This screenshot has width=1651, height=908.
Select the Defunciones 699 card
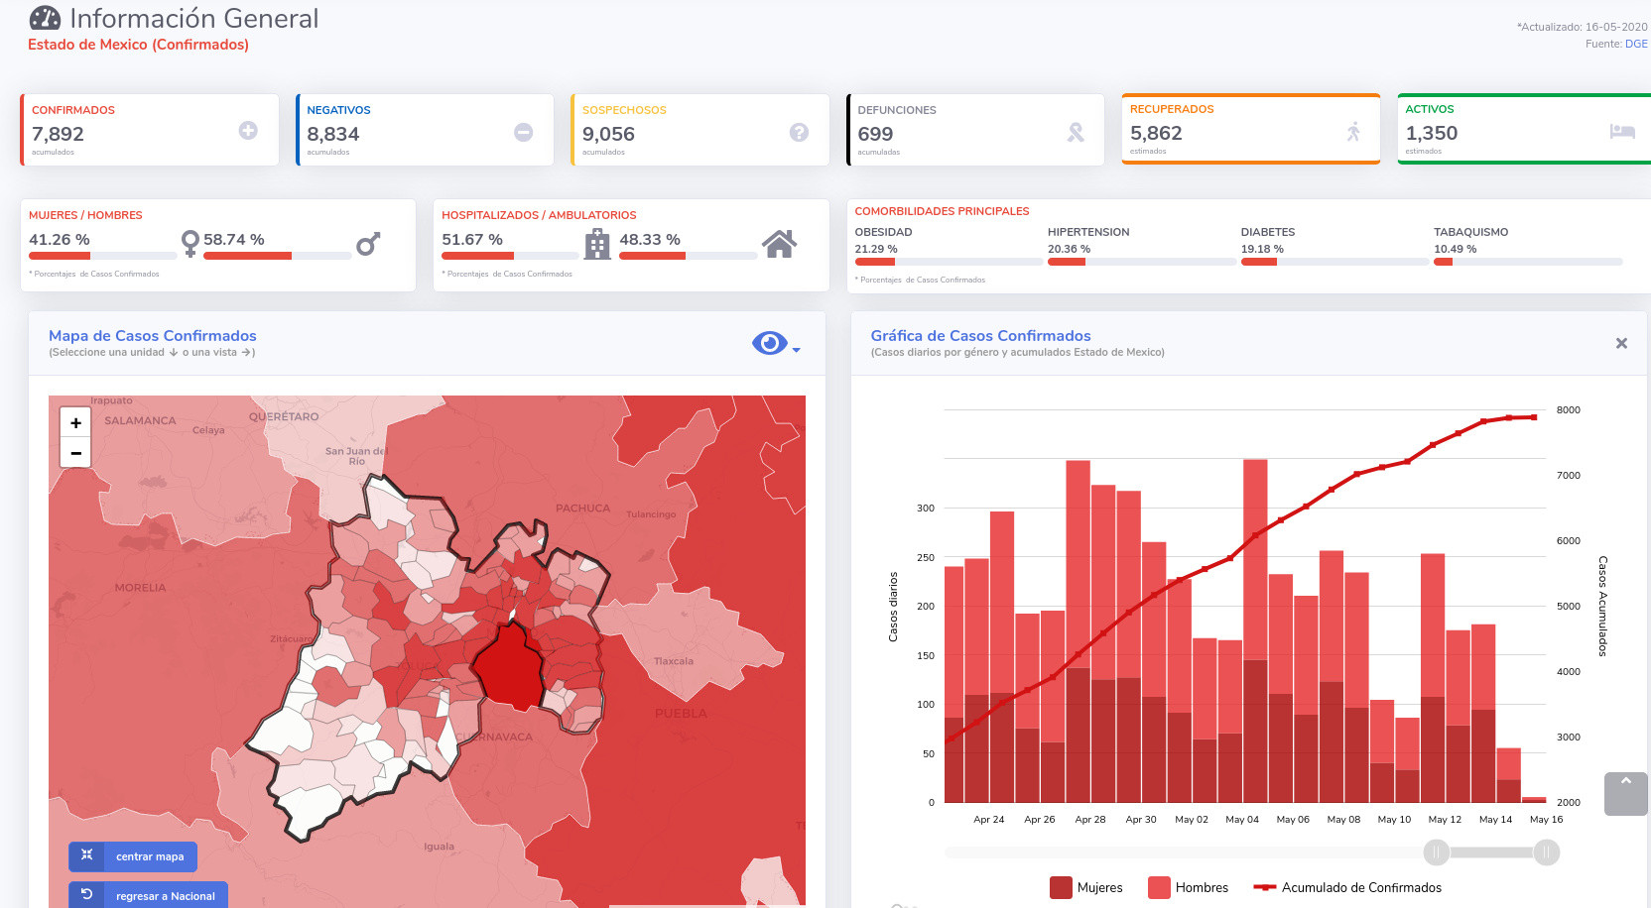click(x=975, y=130)
